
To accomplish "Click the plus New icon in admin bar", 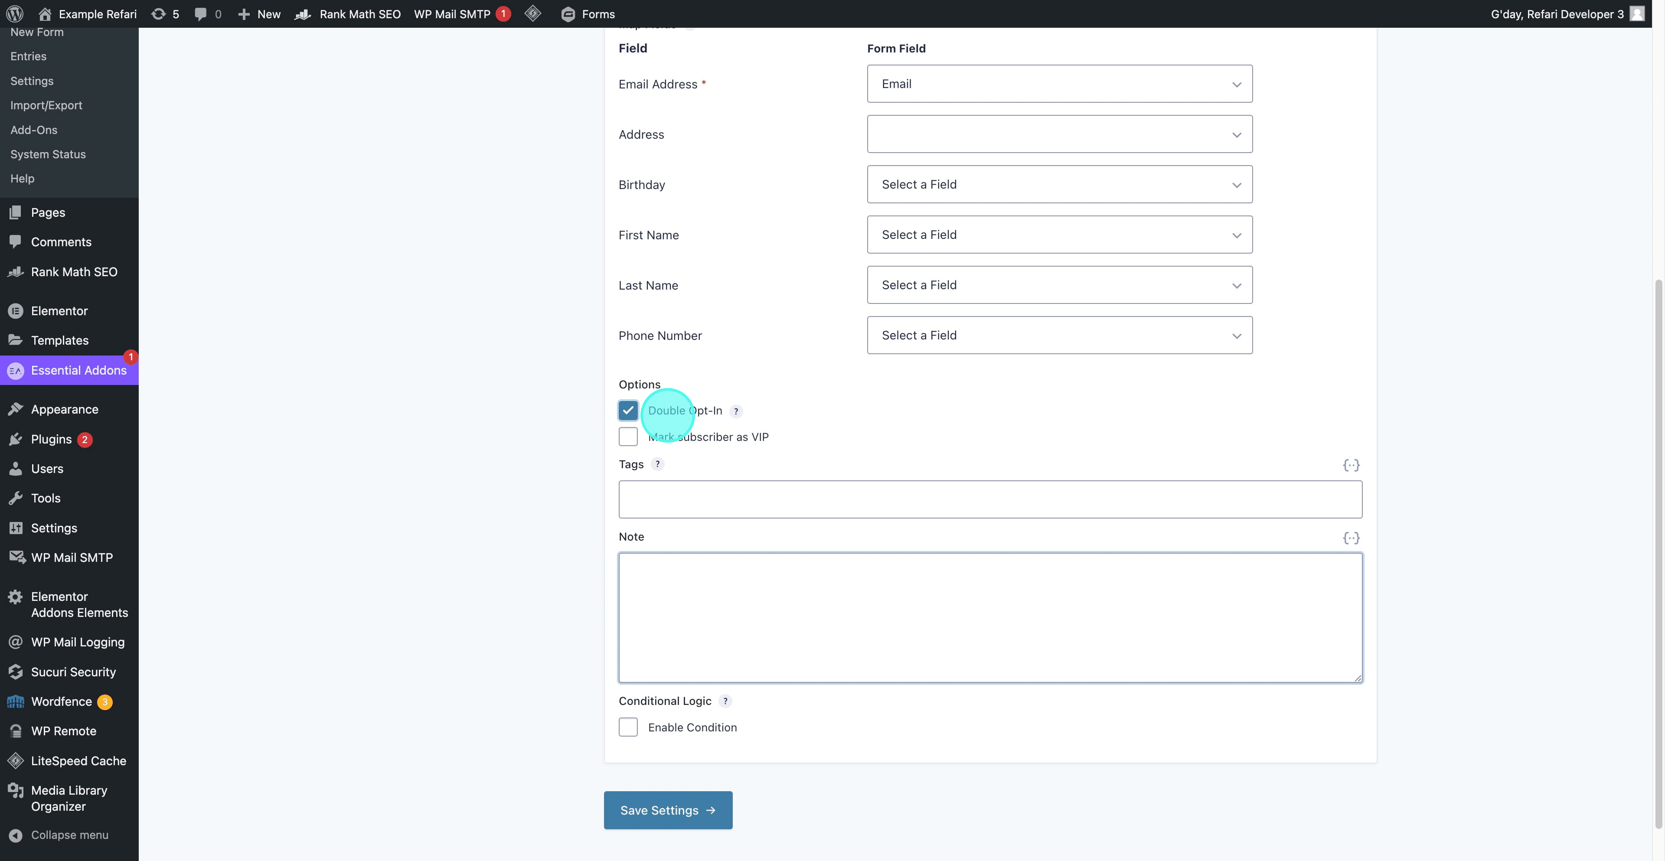I will click(244, 13).
